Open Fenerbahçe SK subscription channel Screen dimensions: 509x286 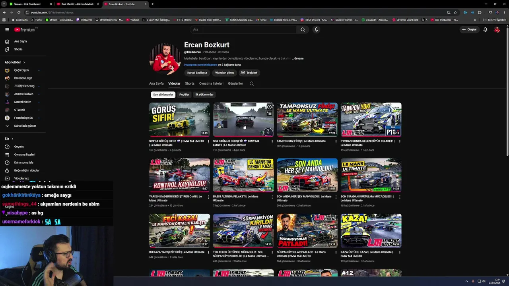click(23, 118)
